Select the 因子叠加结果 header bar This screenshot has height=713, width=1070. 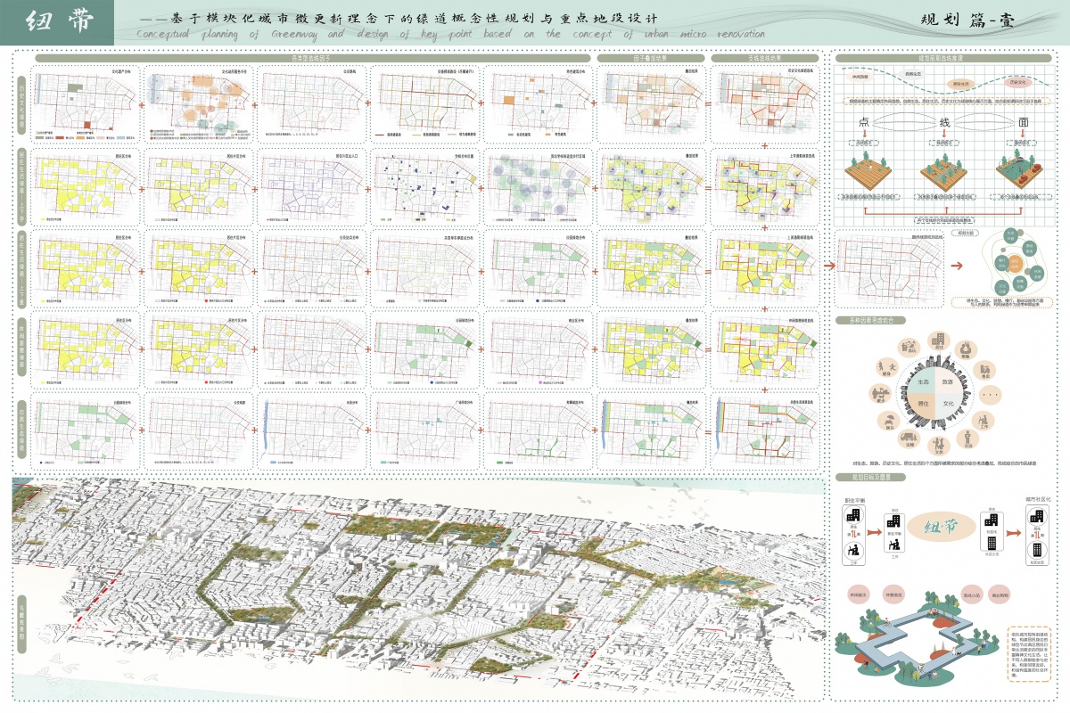[x=653, y=57]
